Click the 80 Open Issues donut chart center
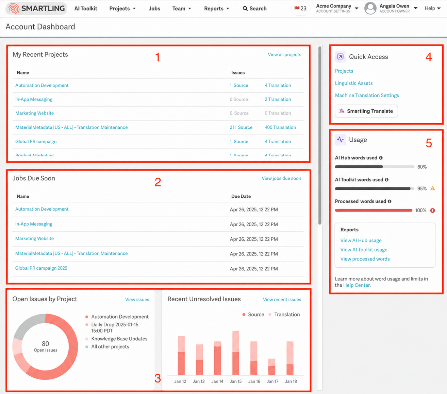This screenshot has height=394, width=447. [45, 347]
